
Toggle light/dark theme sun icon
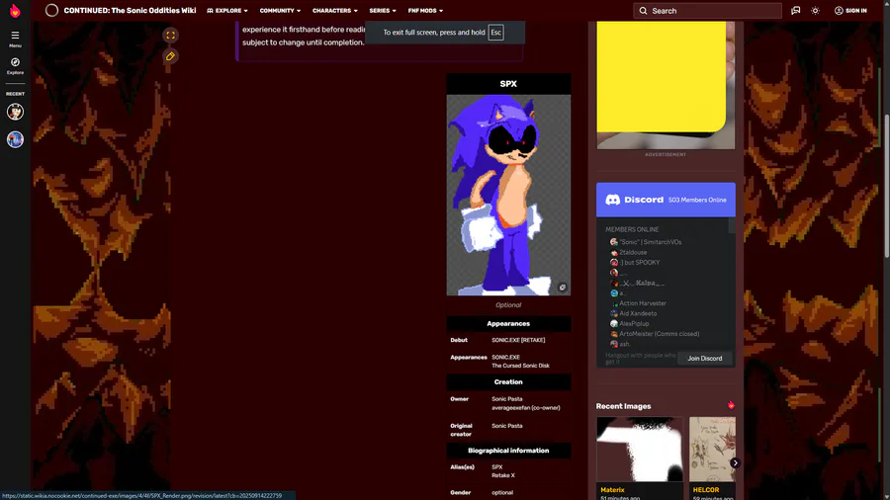coord(815,10)
